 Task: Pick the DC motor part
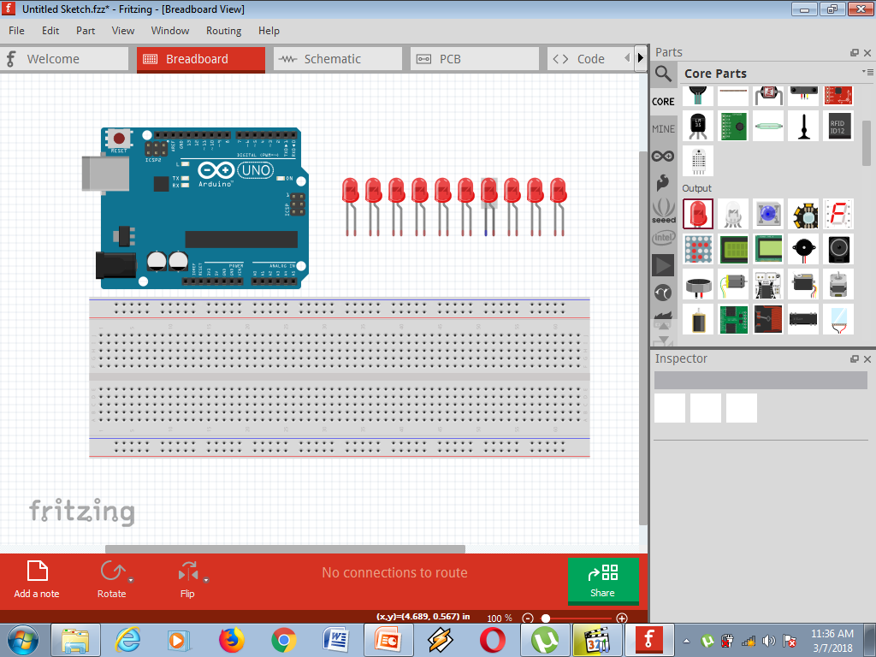733,284
